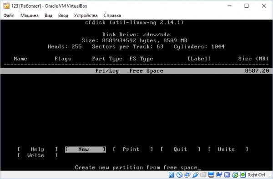The image size is (273, 179).
Task: Select the New option in cfdisk
Action: [x=86, y=149]
